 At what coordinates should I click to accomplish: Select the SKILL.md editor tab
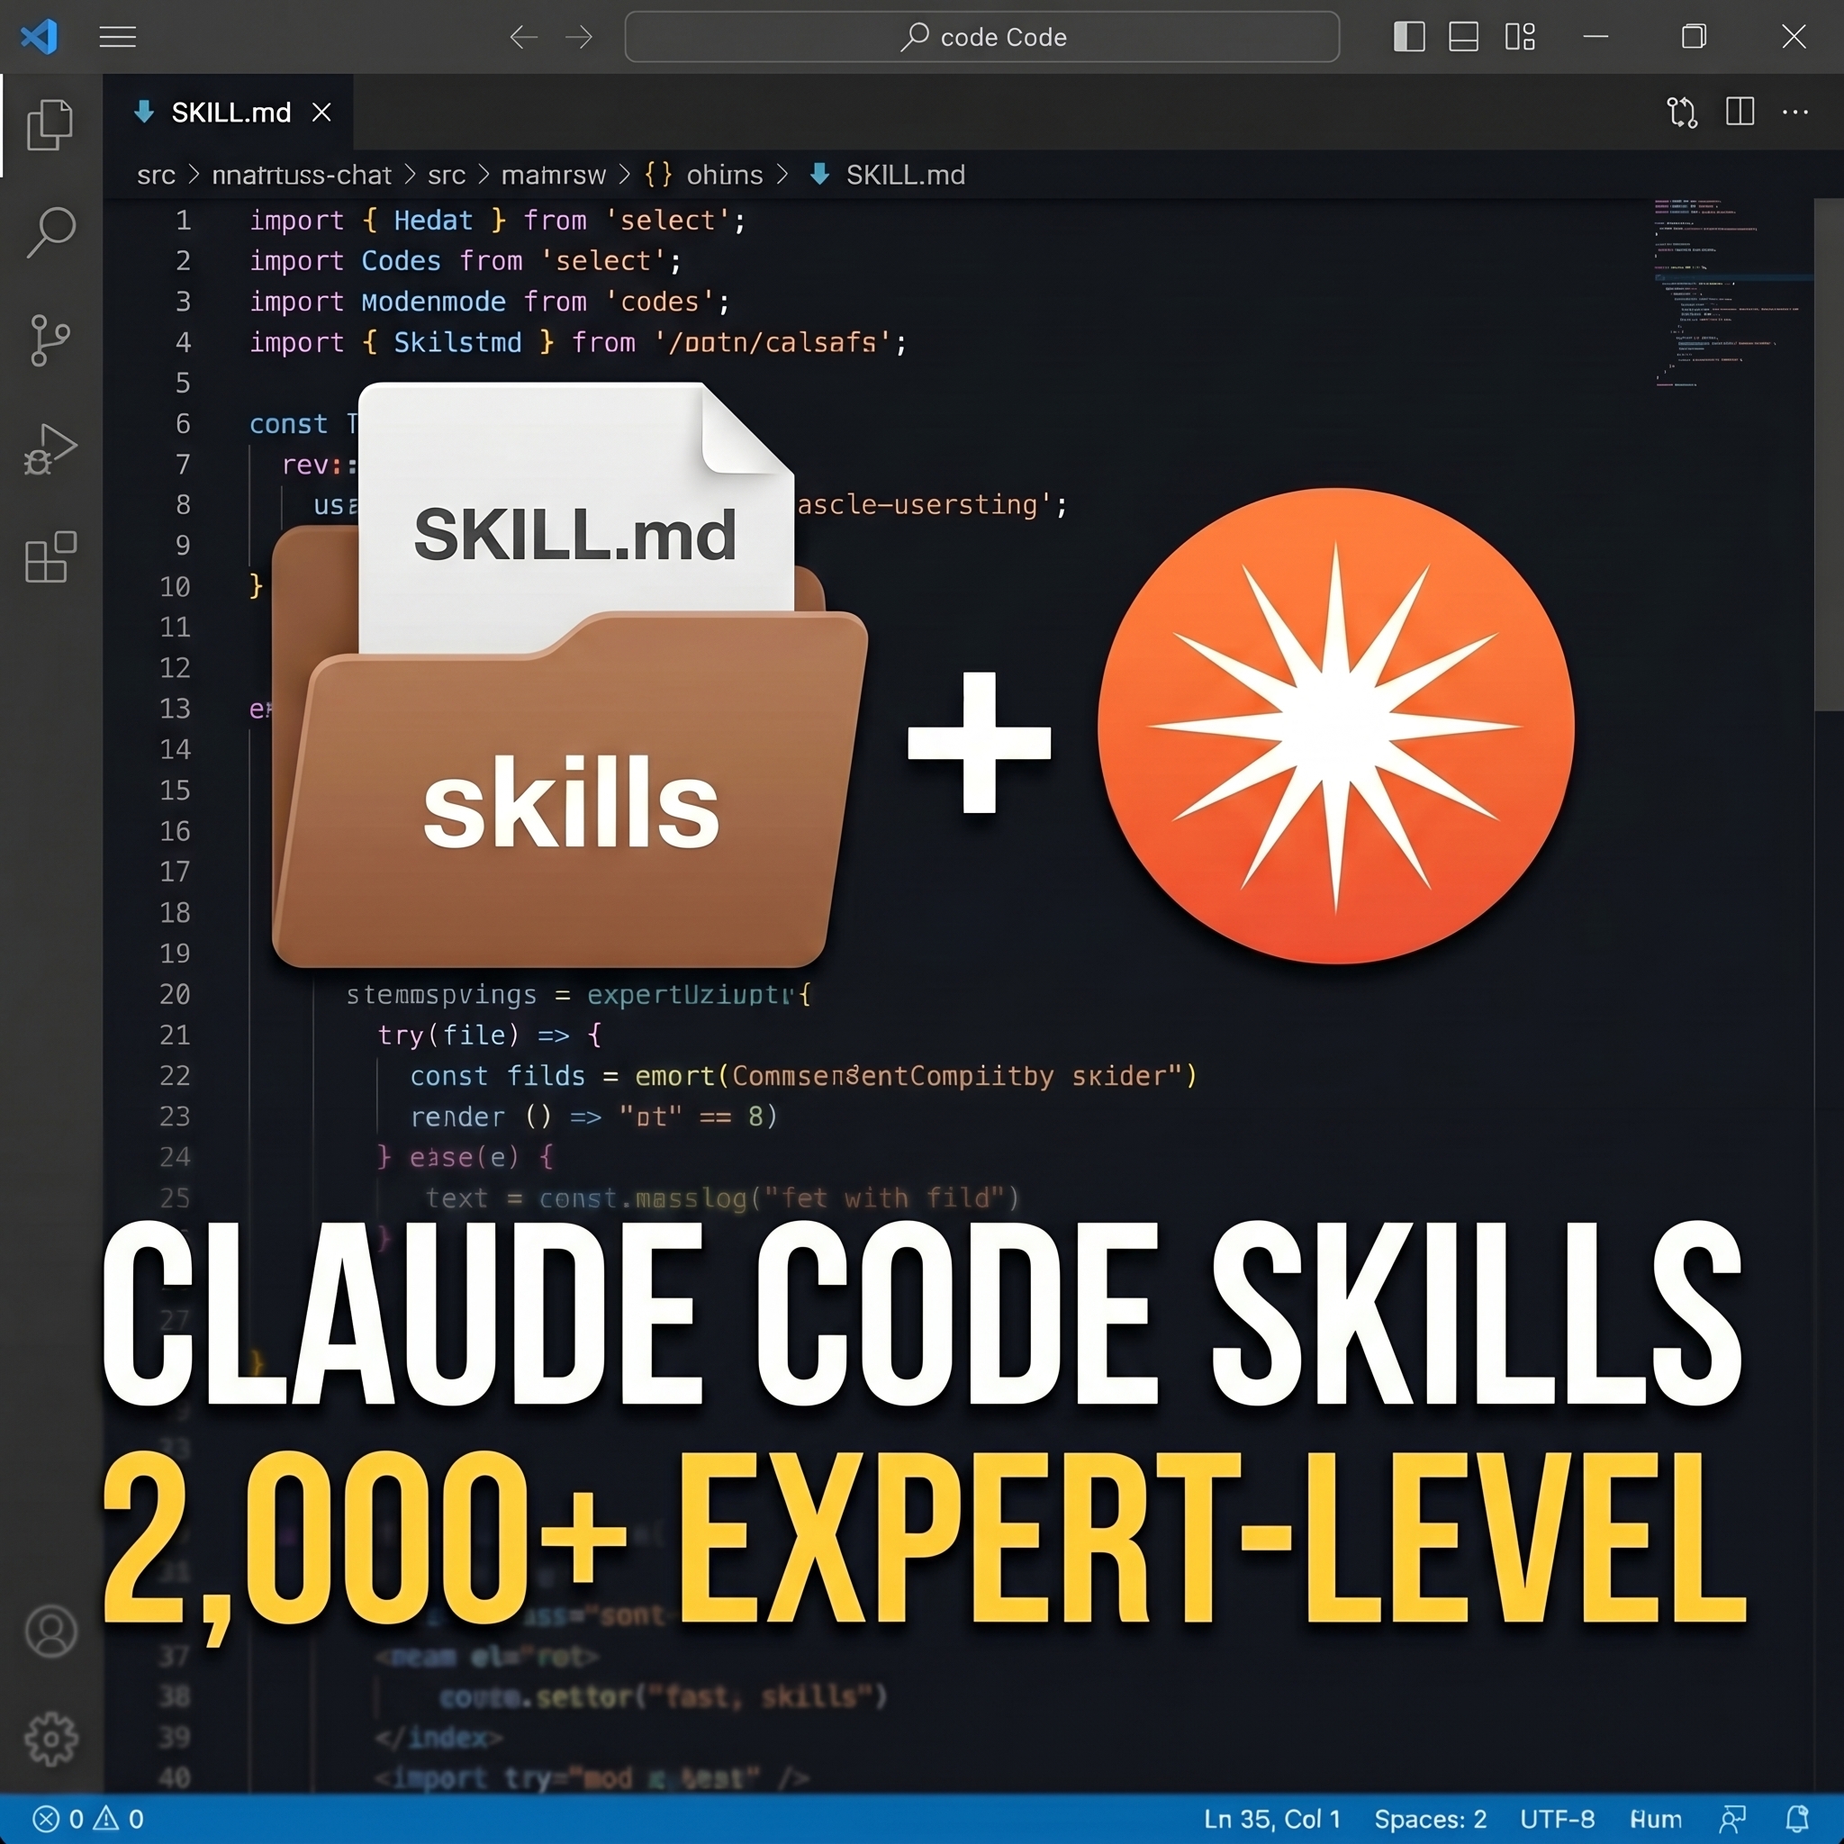click(x=229, y=113)
